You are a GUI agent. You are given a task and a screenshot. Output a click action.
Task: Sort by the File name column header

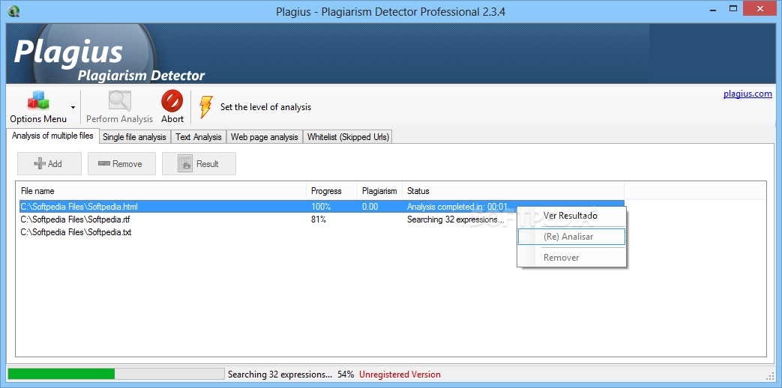coord(161,191)
